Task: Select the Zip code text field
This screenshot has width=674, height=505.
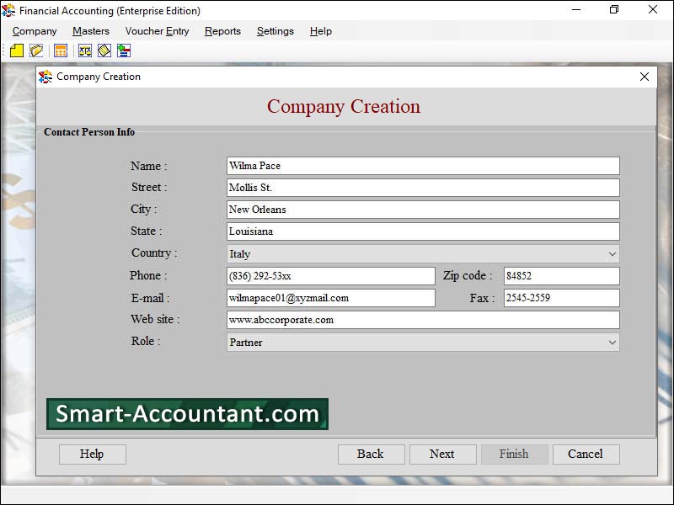Action: (561, 276)
